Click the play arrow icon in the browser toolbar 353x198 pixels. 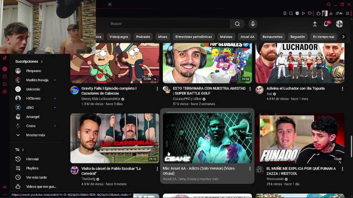(303, 13)
